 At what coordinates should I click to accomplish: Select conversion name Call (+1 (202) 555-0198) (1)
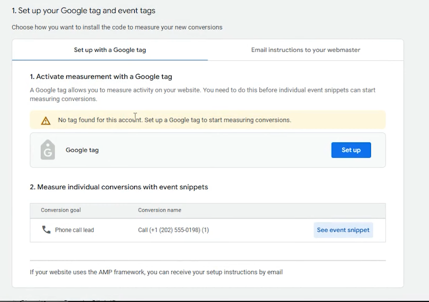(x=173, y=230)
